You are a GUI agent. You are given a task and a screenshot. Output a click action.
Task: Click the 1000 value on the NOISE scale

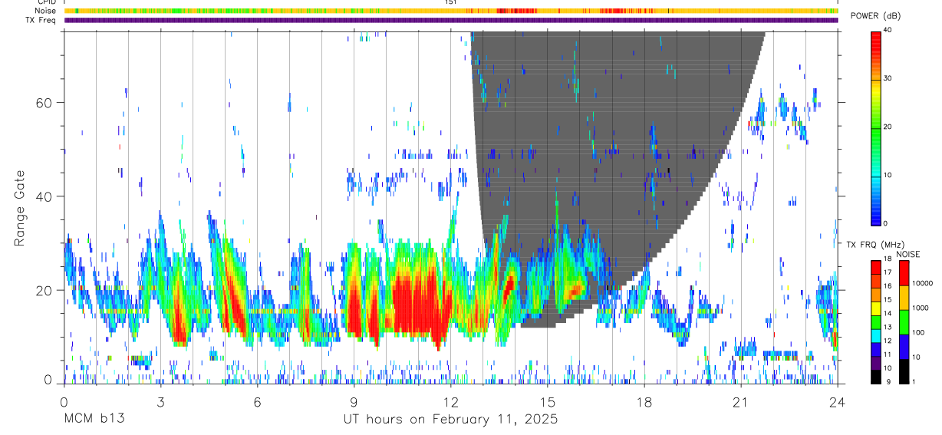921,308
